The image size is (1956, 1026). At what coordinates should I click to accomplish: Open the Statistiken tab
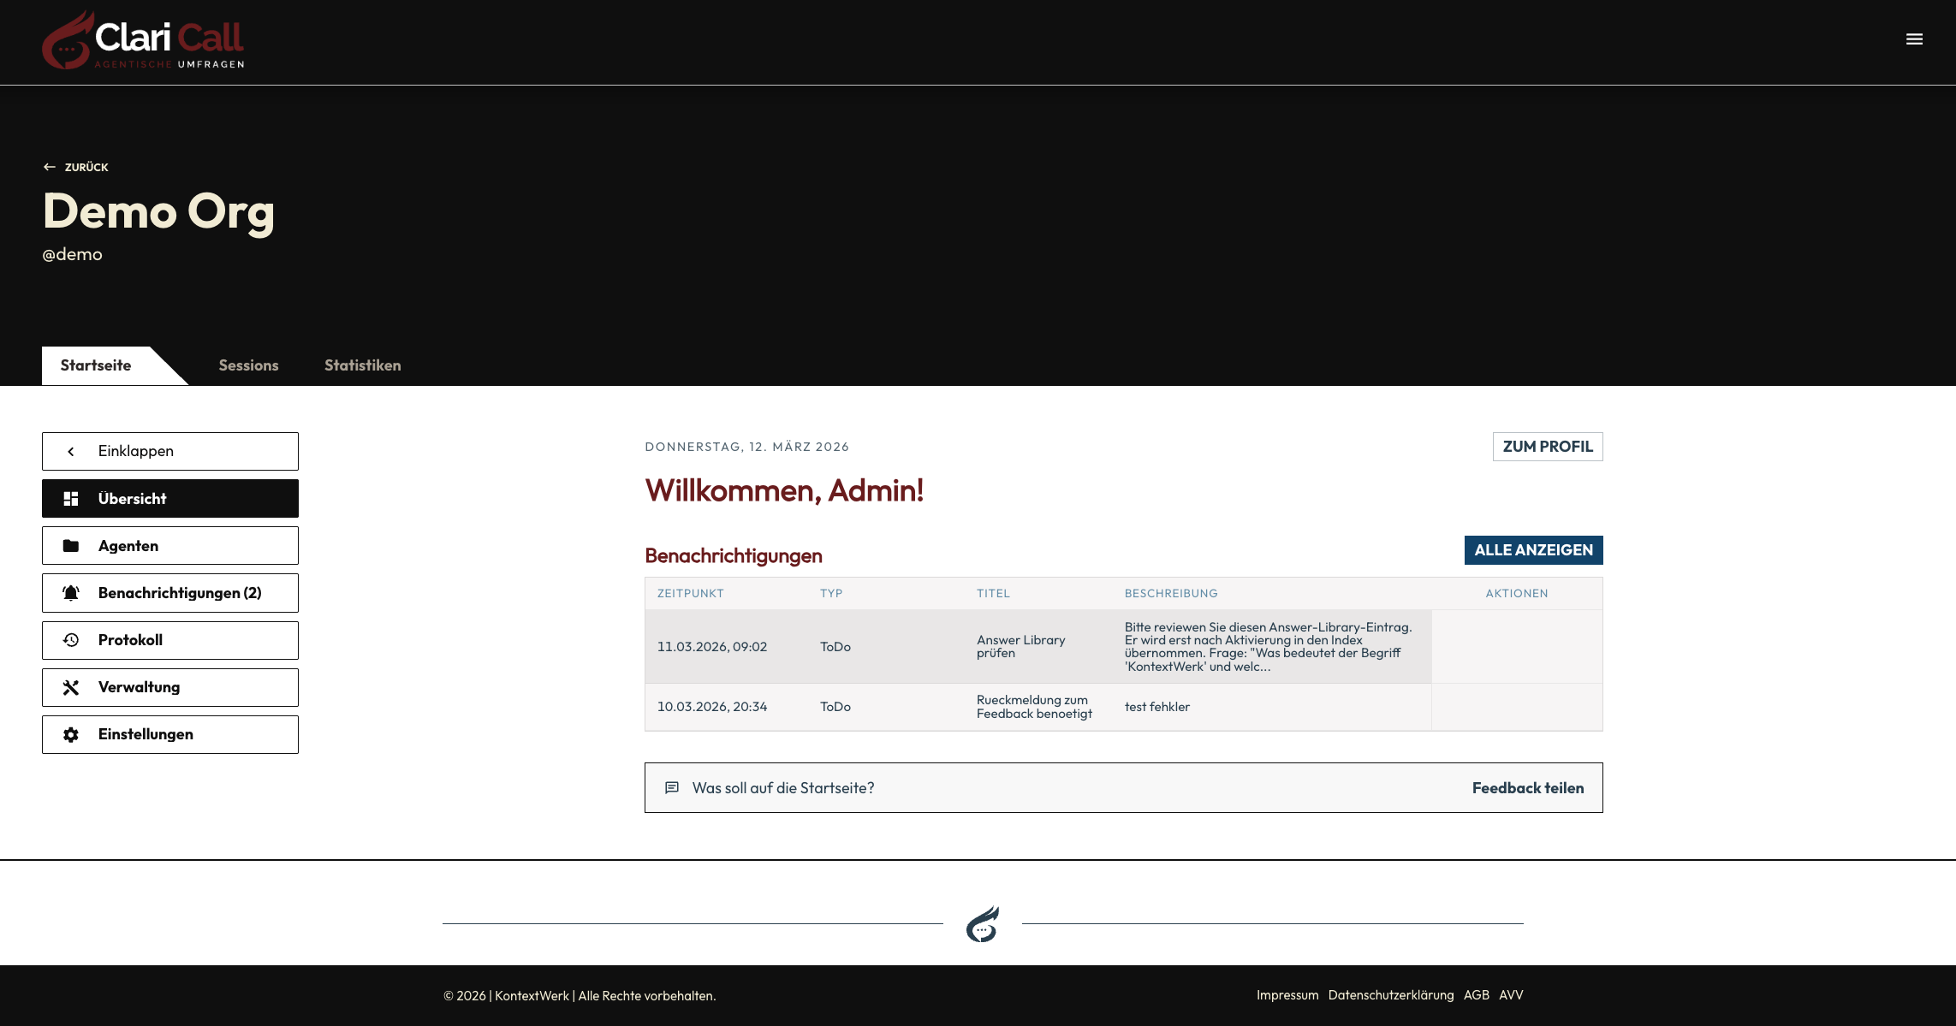click(x=362, y=365)
